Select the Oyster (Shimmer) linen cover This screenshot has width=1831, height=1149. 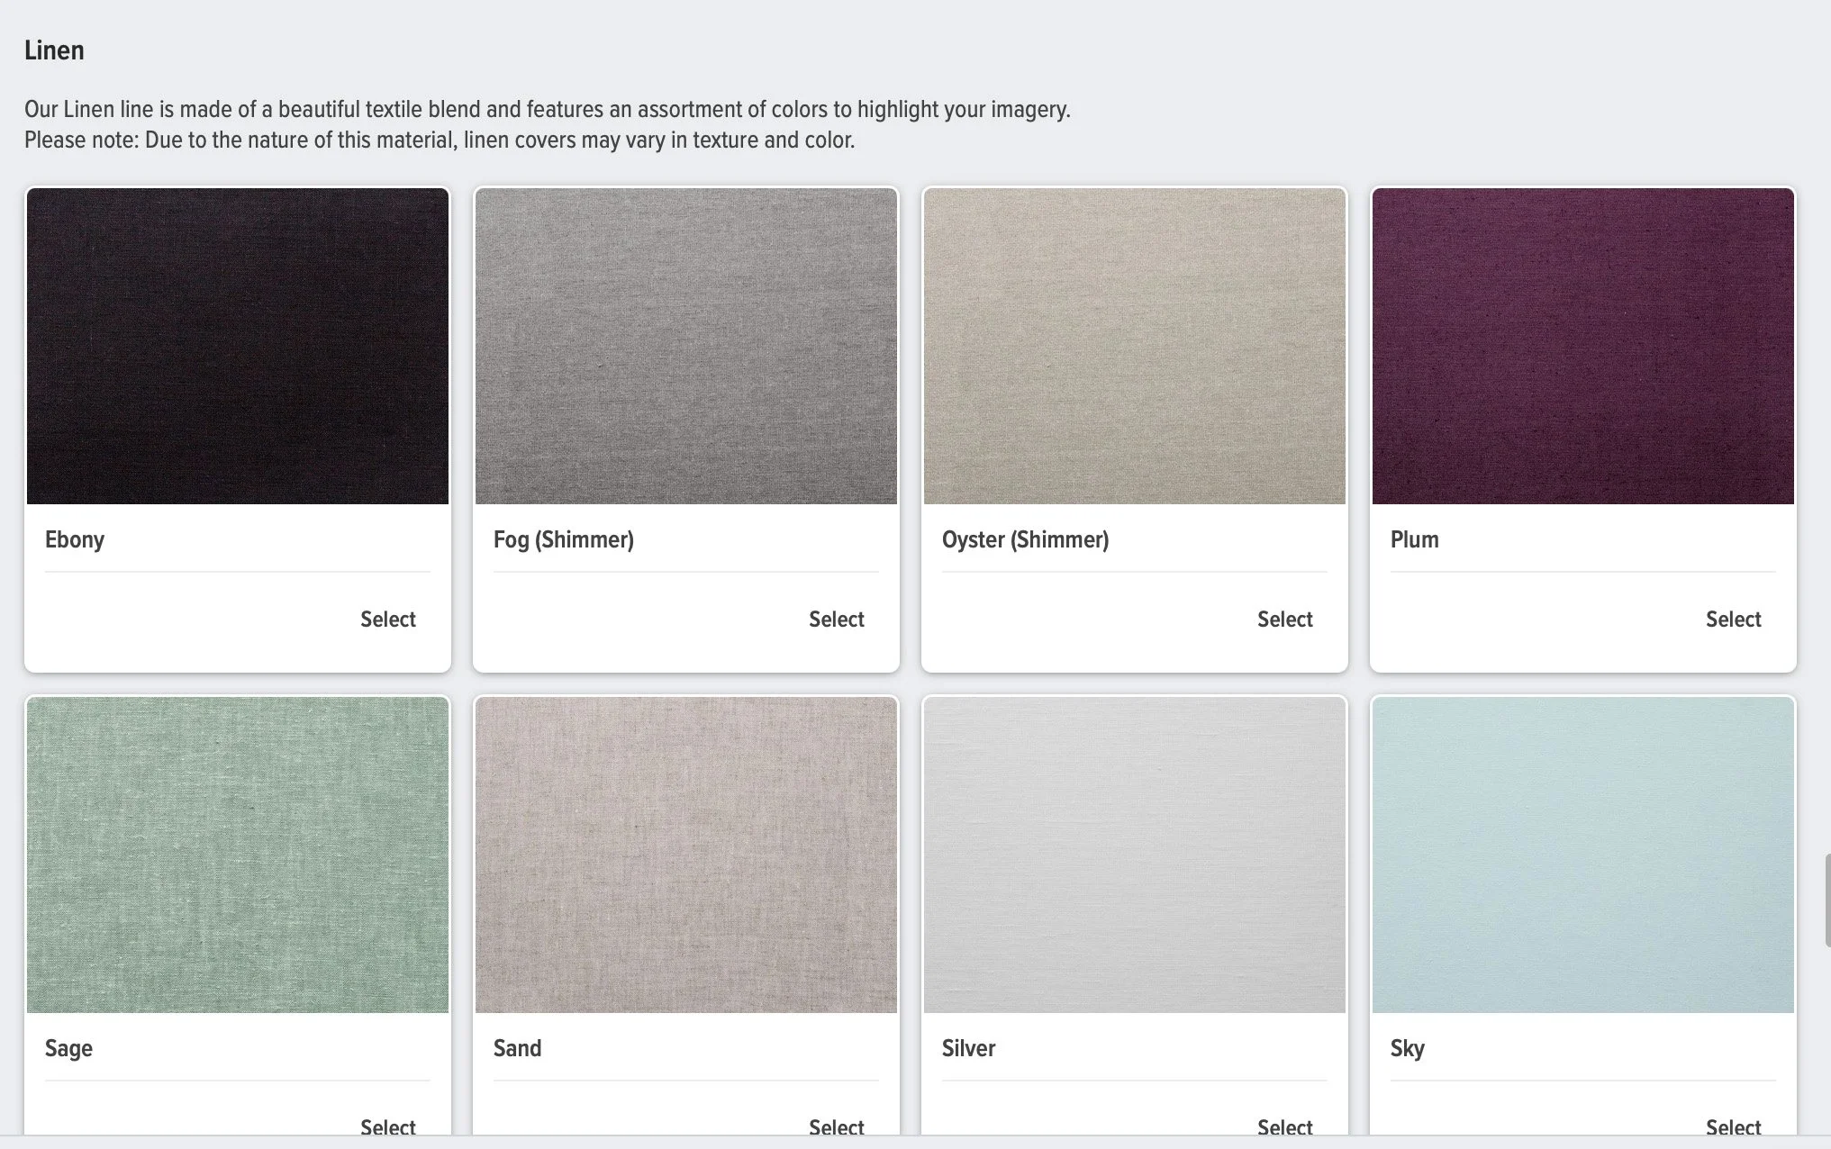1284,619
